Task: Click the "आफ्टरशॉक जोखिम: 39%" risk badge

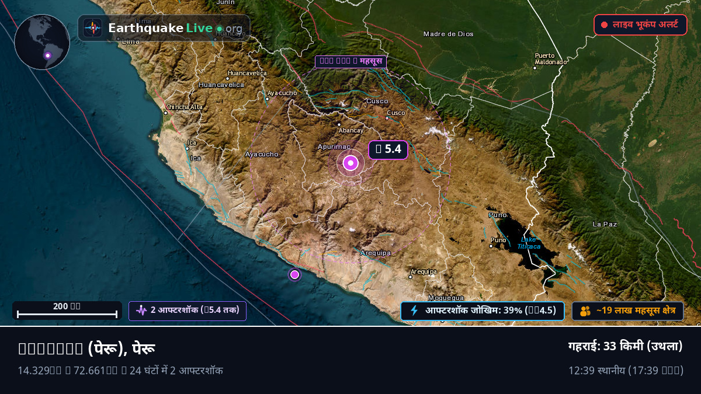Action: point(483,311)
